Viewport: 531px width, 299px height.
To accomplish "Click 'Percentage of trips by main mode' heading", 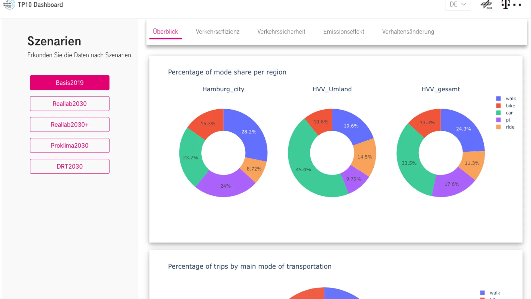I will [250, 267].
